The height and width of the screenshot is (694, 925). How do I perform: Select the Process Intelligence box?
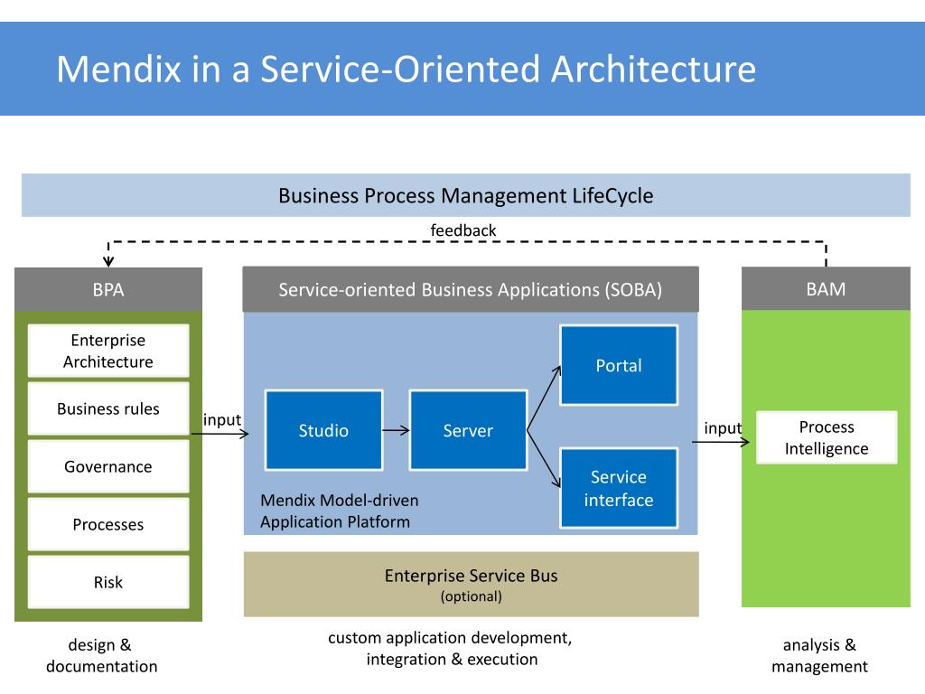827,437
